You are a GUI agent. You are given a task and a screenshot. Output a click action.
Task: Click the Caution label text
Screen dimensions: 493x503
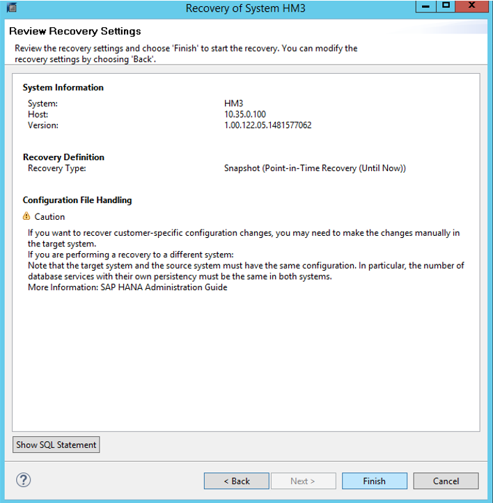pos(49,217)
